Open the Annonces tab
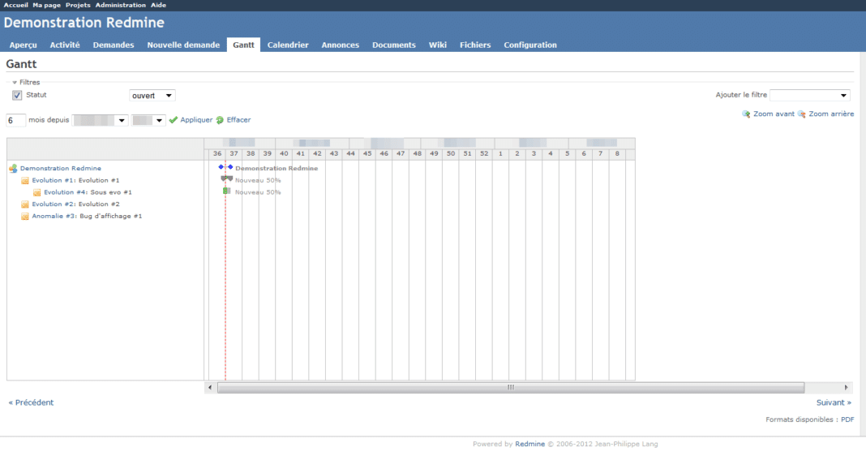The height and width of the screenshot is (460, 866). coord(341,45)
